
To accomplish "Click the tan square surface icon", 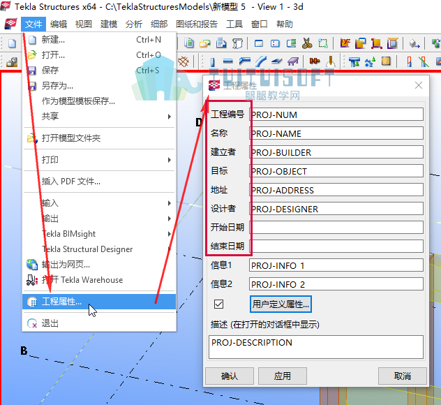I will [x=386, y=61].
